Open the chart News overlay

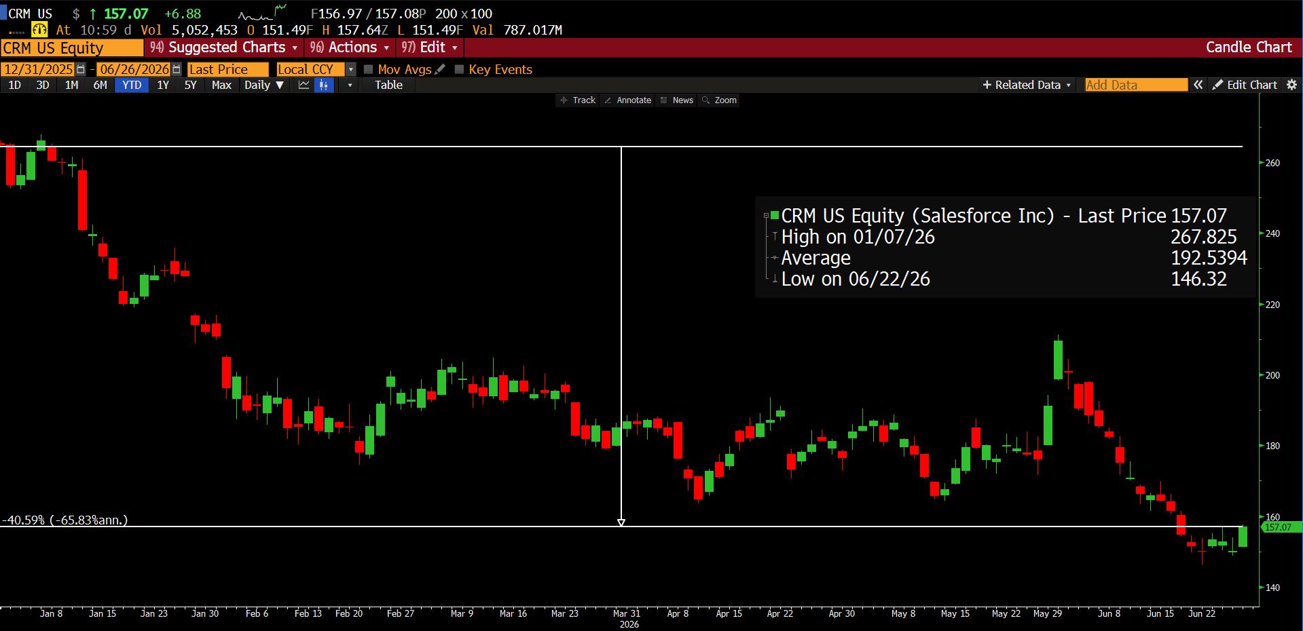pos(677,100)
